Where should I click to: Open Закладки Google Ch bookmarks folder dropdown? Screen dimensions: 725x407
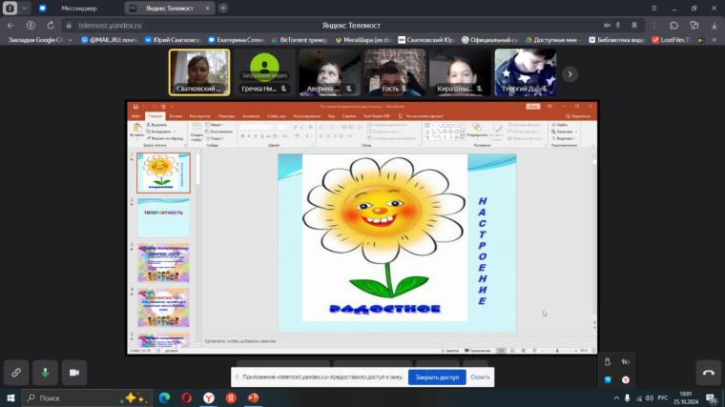(40, 40)
